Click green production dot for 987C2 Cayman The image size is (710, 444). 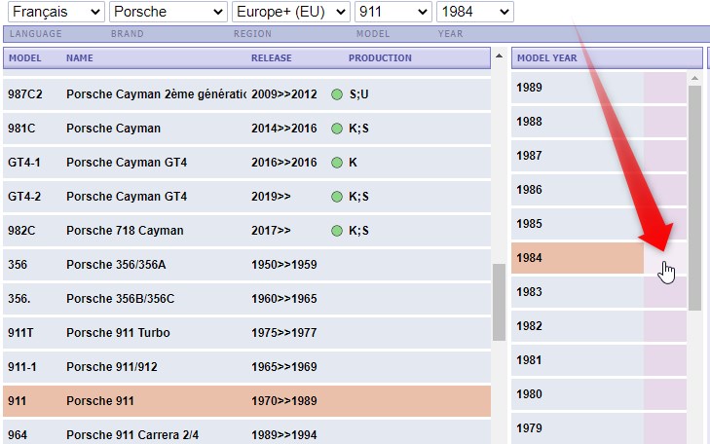[x=336, y=94]
